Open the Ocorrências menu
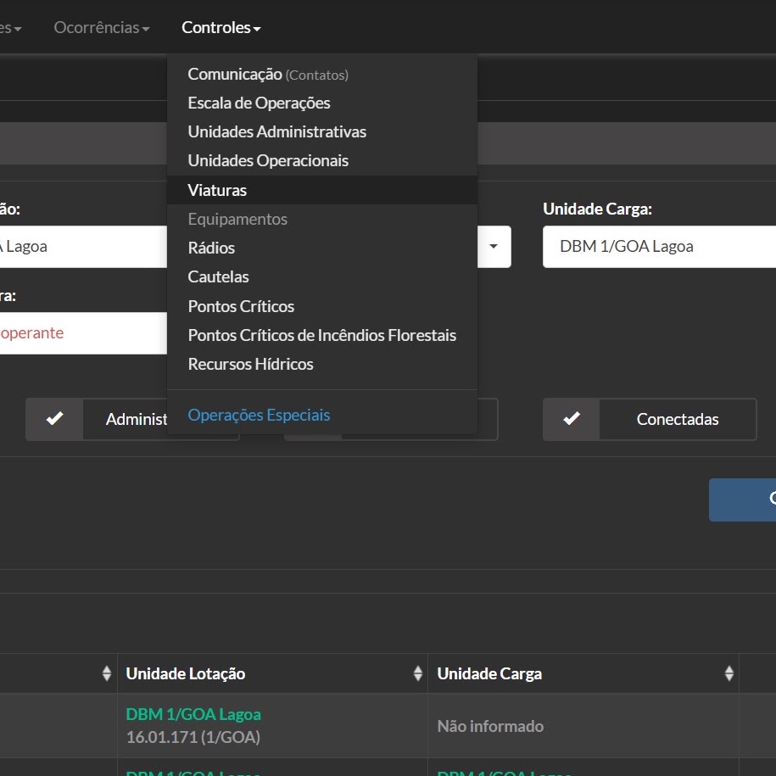 pos(102,28)
